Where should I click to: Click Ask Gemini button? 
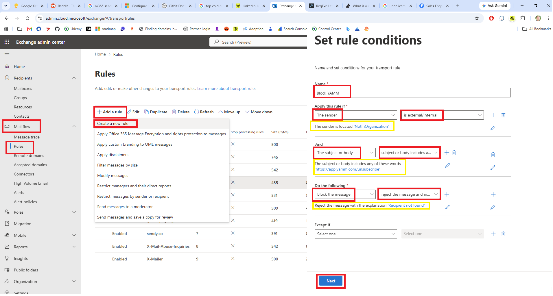point(495,6)
